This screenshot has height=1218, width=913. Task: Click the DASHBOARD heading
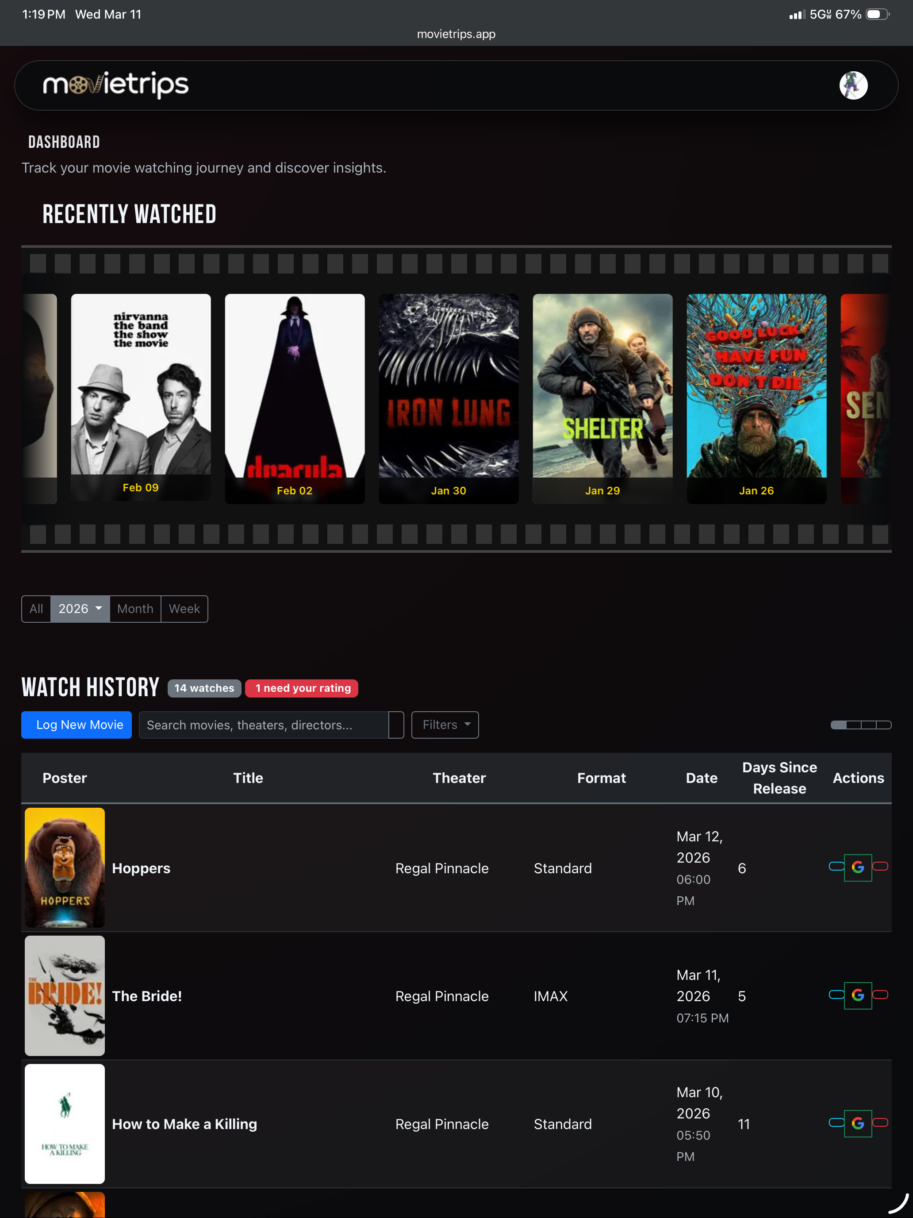coord(64,142)
